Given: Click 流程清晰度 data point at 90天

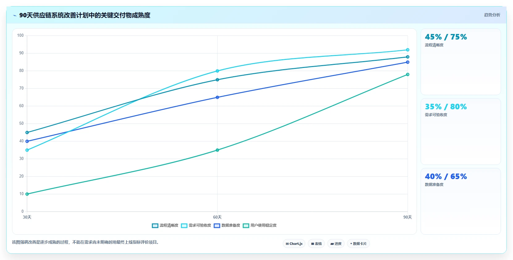Looking at the screenshot, I should [408, 57].
